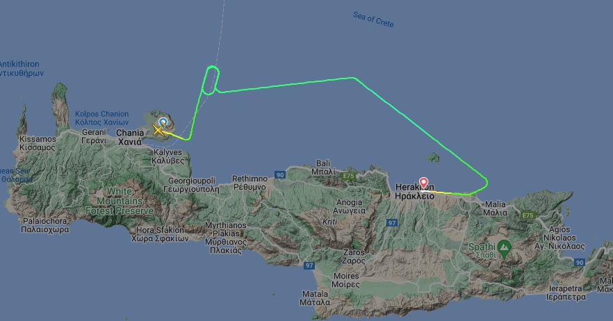Click the route 90 shield near Ierapetra
Image resolution: width=613 pixels, height=321 pixels.
click(x=580, y=263)
